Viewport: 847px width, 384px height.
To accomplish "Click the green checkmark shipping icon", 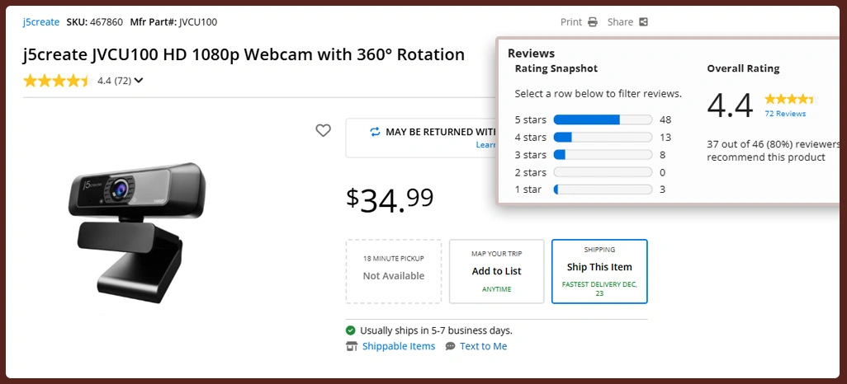I will point(351,330).
